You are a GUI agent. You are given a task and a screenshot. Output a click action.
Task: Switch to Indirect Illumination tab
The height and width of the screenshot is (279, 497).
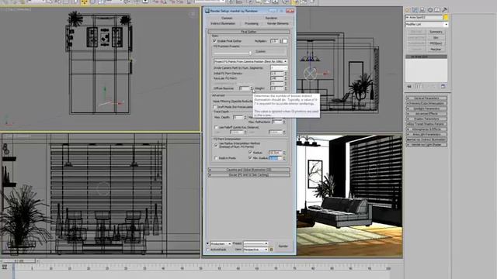(223, 23)
